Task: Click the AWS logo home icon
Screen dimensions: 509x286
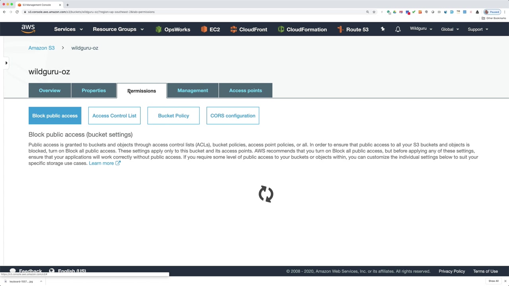Action: tap(28, 29)
